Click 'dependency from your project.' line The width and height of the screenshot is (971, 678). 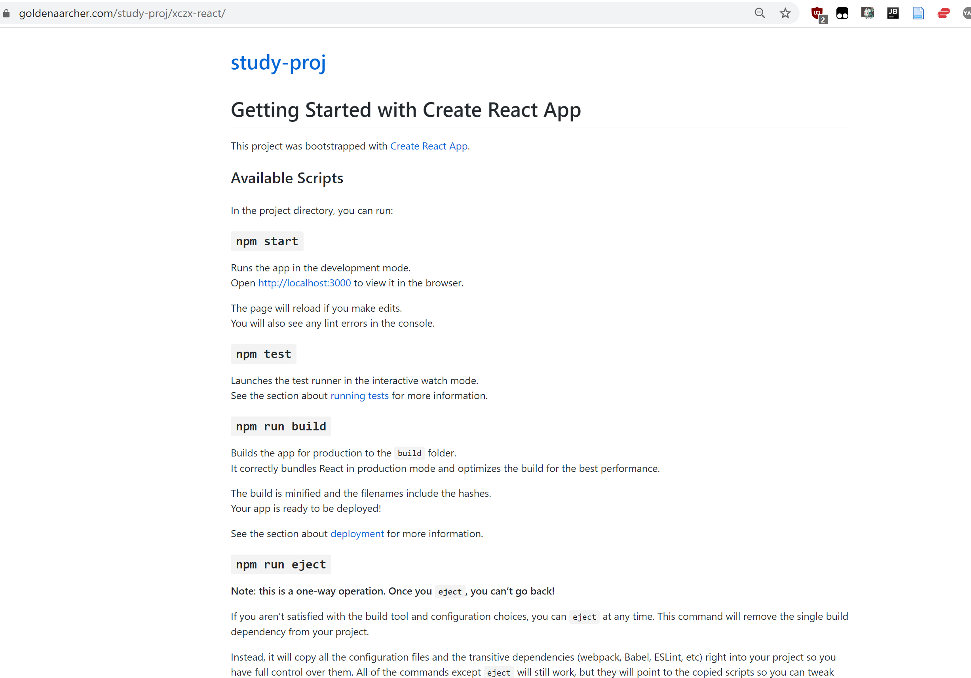click(x=300, y=632)
